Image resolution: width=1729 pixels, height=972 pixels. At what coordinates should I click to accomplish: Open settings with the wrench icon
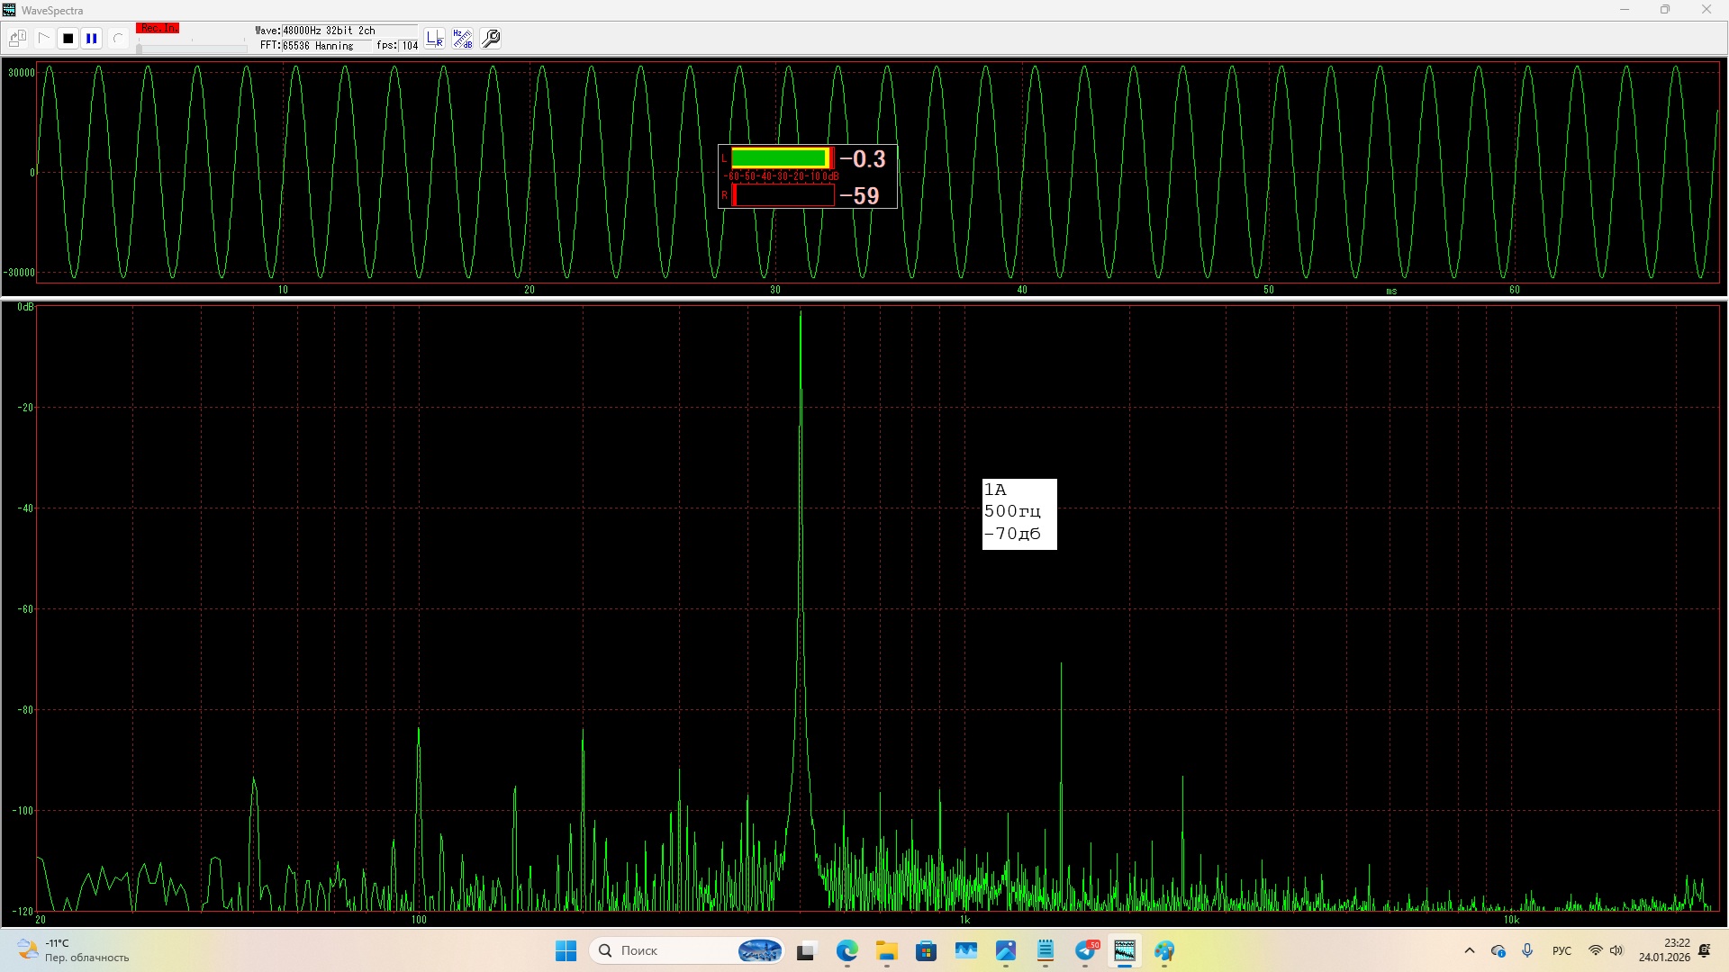tap(491, 39)
